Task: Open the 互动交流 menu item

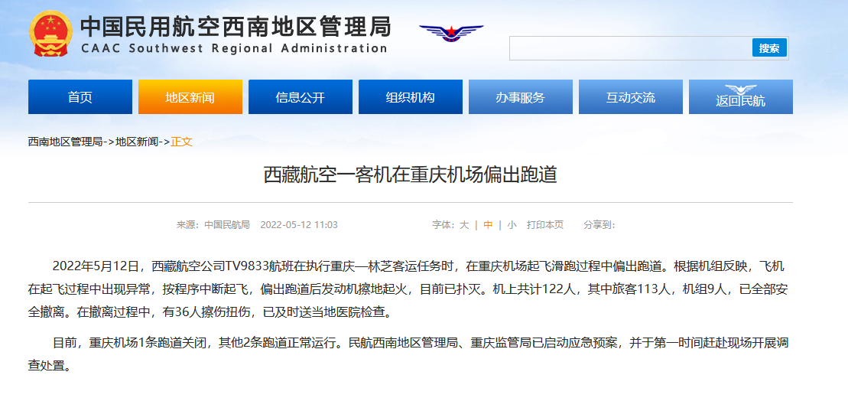Action: [x=631, y=97]
